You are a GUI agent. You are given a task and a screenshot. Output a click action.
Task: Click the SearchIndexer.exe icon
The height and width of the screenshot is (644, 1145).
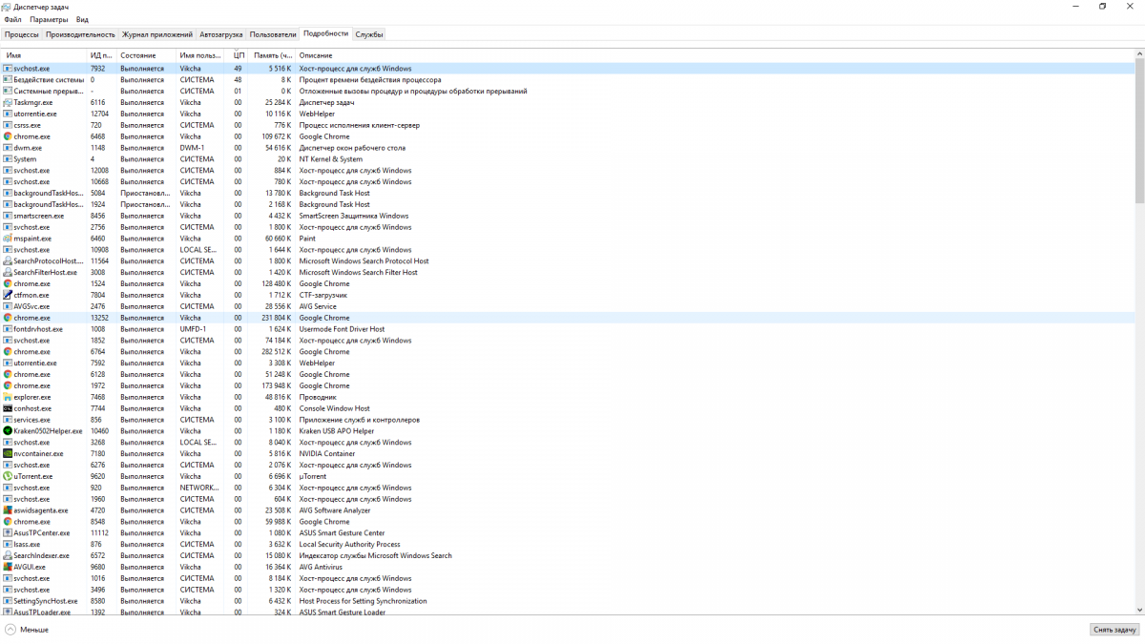point(8,555)
